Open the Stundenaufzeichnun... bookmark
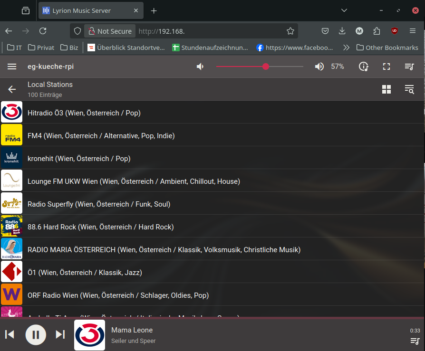425x351 pixels. point(210,47)
